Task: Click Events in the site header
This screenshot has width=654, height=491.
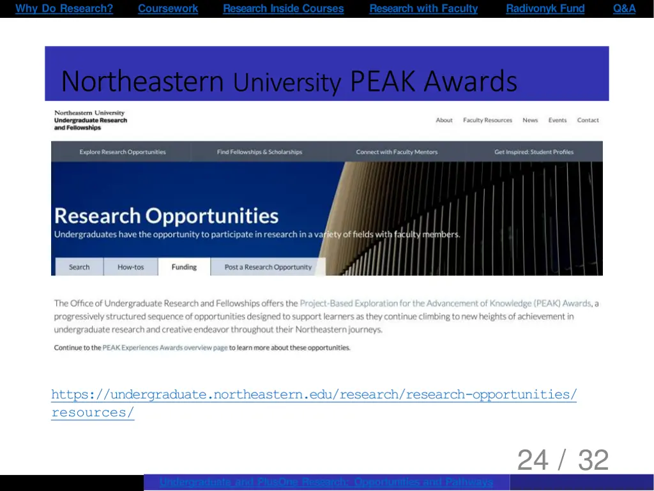Action: (557, 120)
